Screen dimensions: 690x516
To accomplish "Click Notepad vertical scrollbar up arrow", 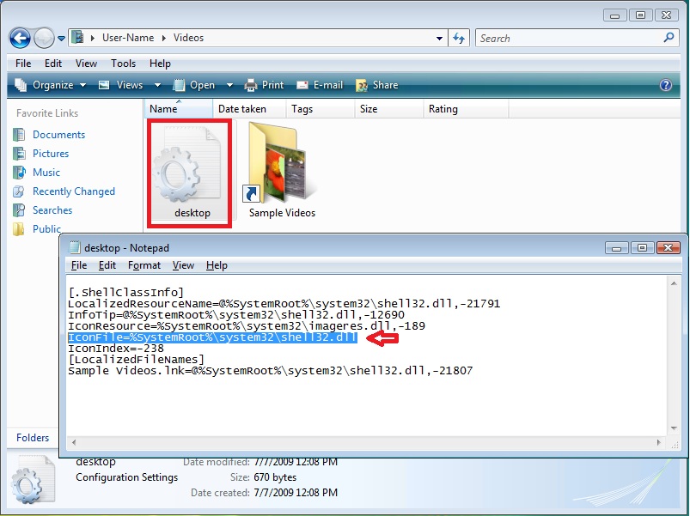I will pos(674,283).
